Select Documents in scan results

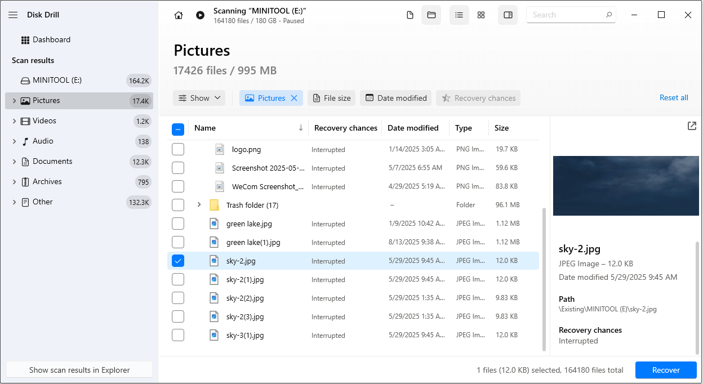click(52, 162)
